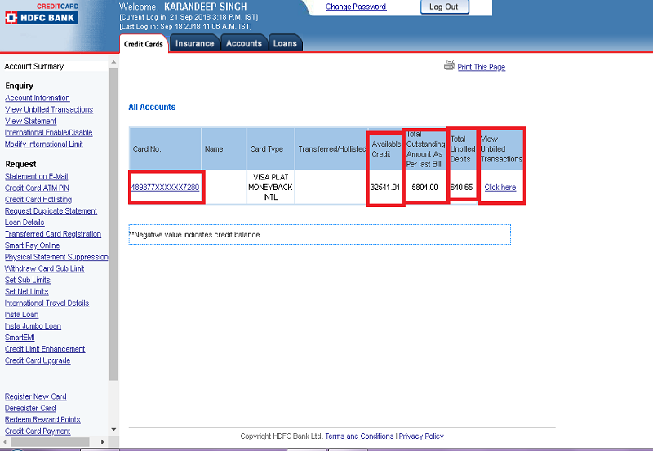The width and height of the screenshot is (653, 451).
Task: Click the Card No. column header
Action: [x=166, y=149]
